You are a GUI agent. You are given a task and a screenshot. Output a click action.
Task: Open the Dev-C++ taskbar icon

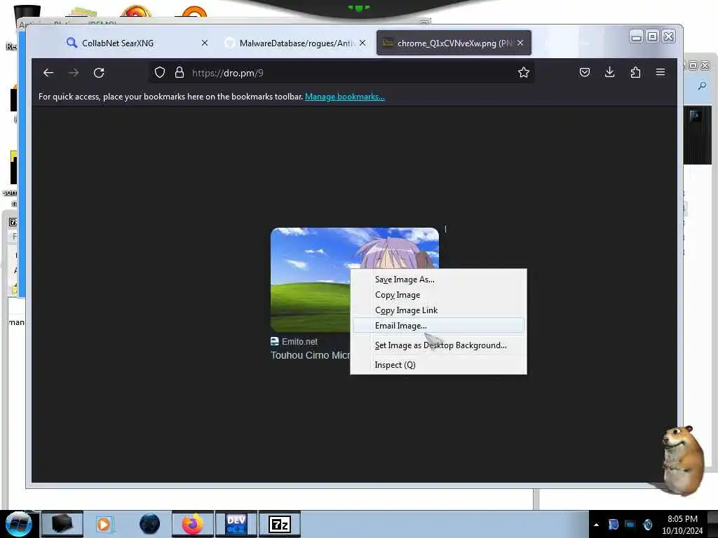tap(236, 524)
